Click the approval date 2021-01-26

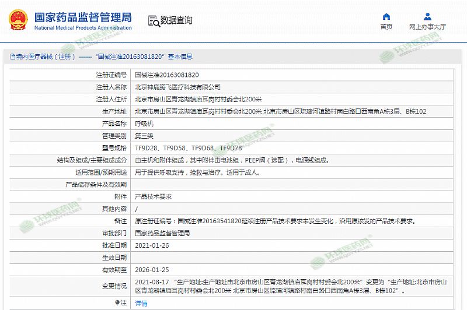point(152,245)
